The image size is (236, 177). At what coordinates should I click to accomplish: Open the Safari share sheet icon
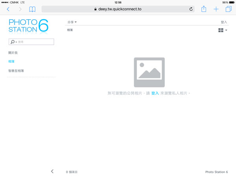pos(204,9)
